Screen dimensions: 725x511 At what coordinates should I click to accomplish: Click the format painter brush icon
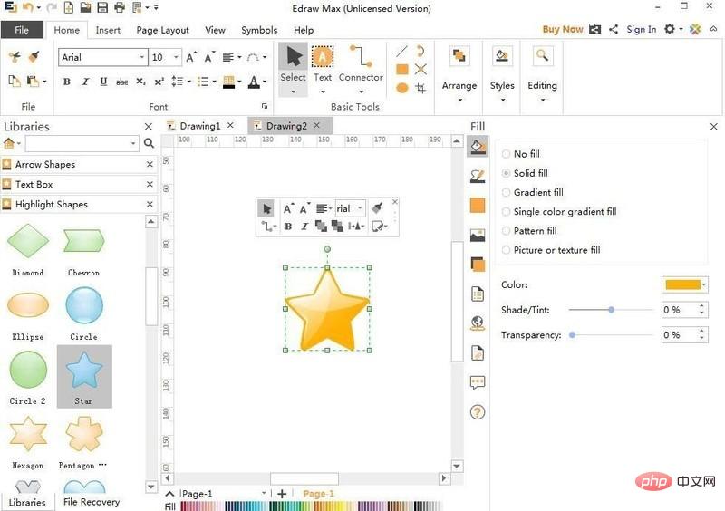point(34,57)
